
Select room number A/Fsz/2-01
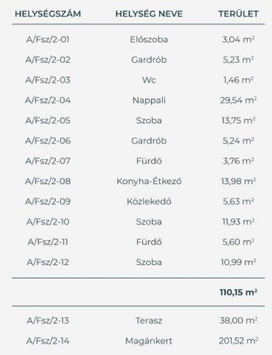(48, 39)
